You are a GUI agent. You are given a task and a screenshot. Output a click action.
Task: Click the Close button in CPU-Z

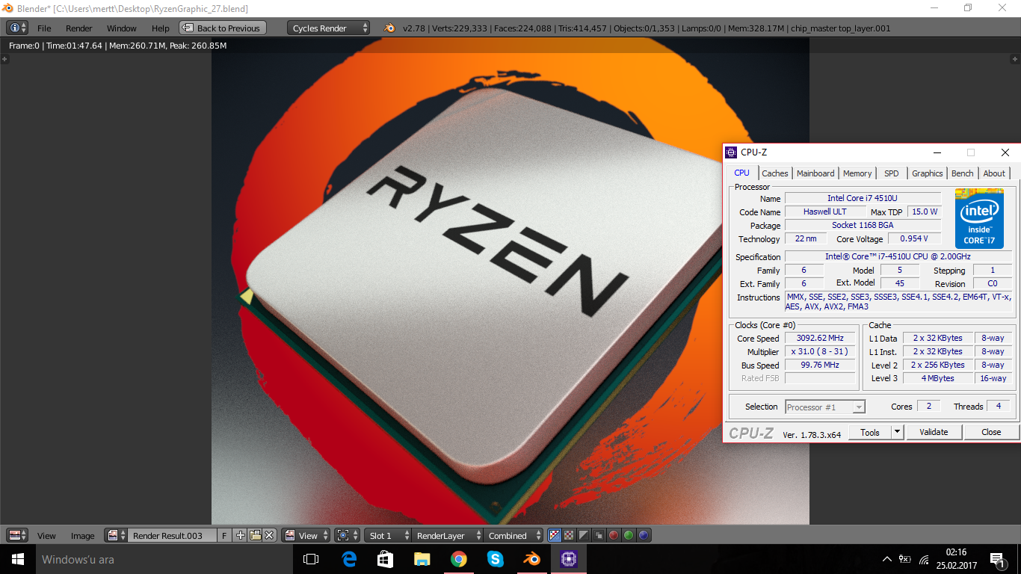(x=991, y=432)
